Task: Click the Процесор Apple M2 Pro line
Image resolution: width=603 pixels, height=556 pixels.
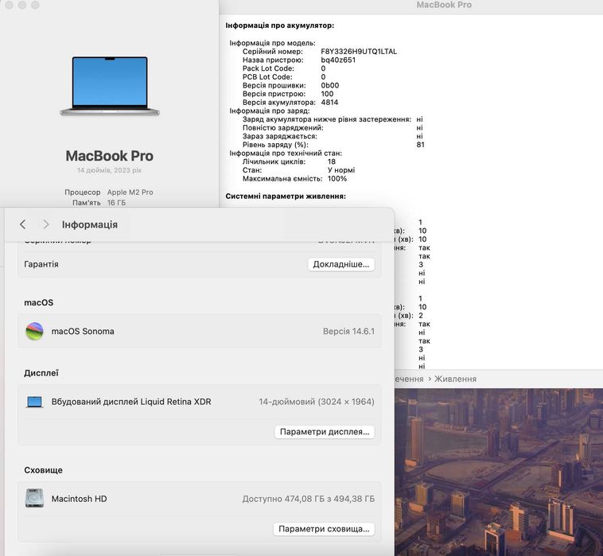Action: point(109,192)
